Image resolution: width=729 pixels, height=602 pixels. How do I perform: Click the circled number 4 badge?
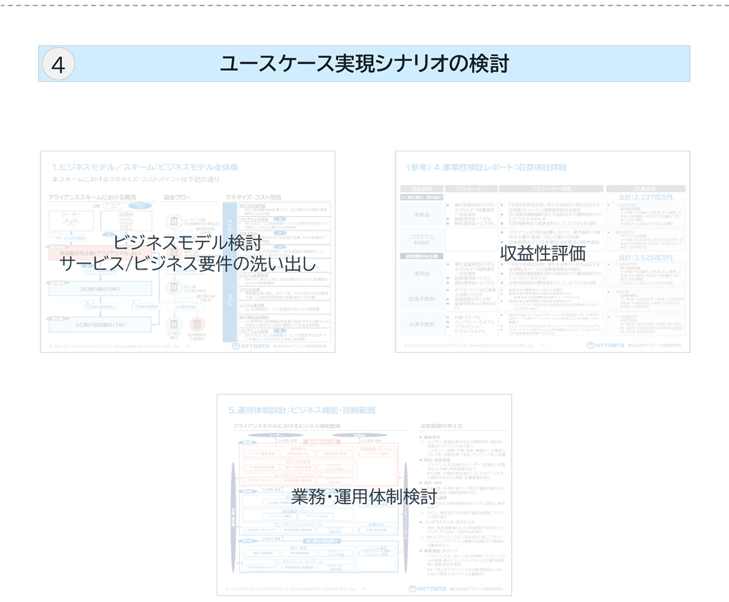tap(58, 64)
